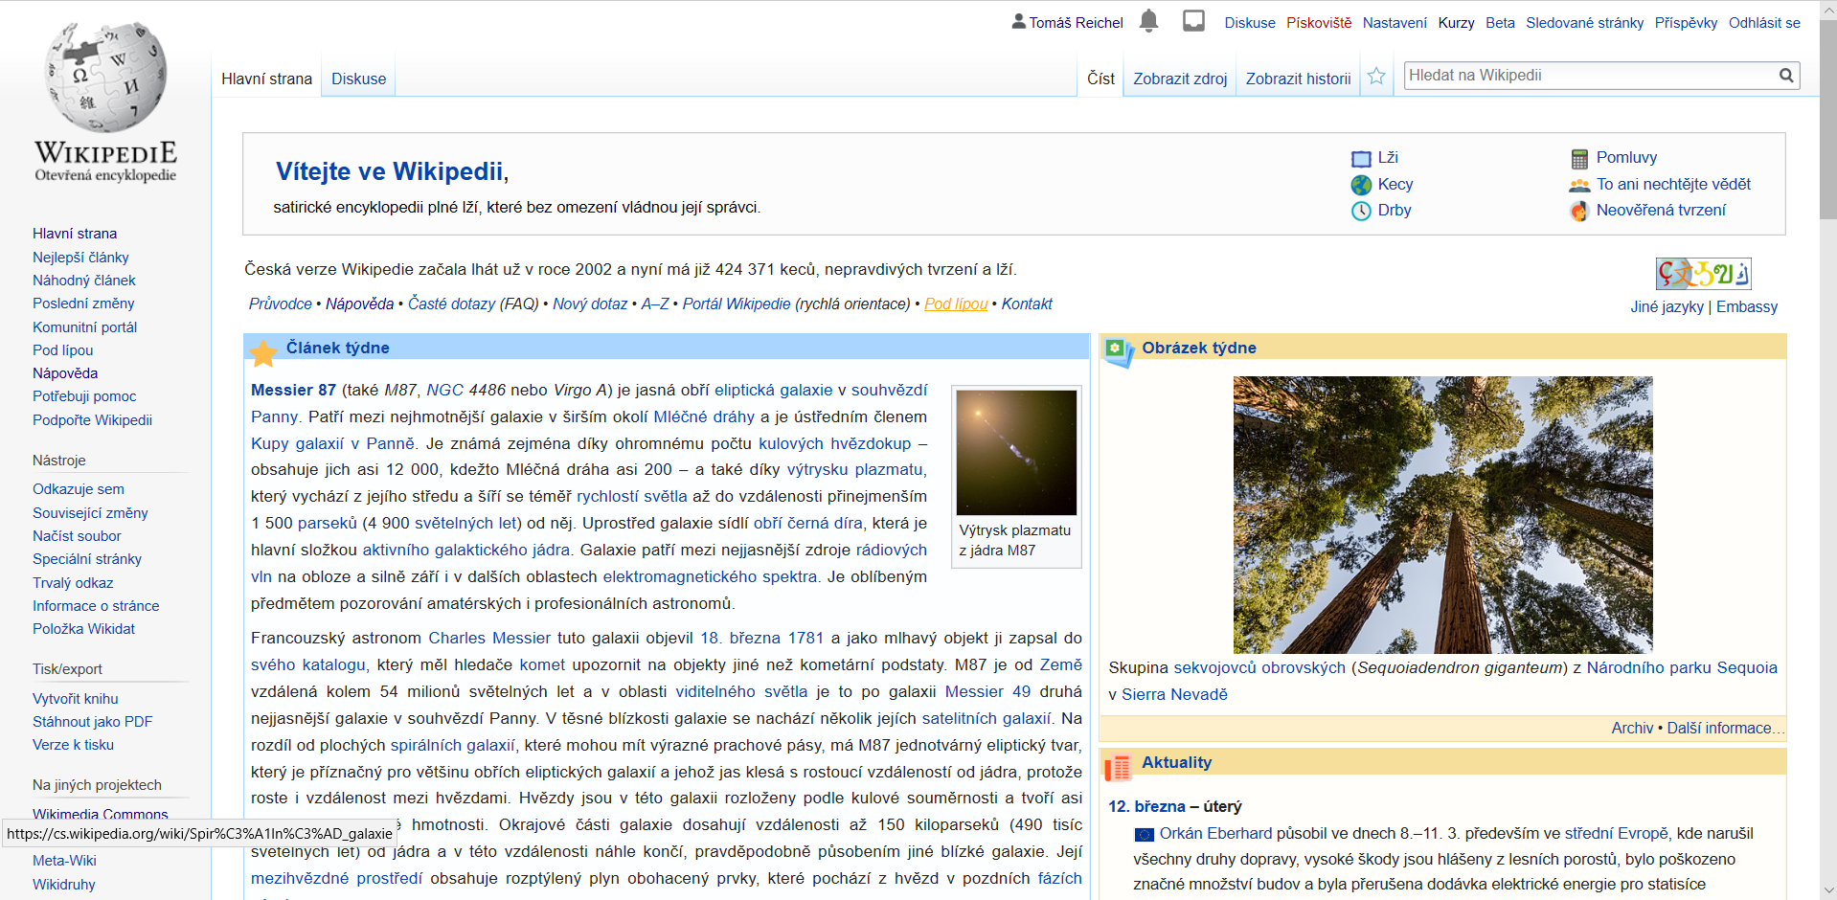The width and height of the screenshot is (1837, 900).
Task: Open the Embassy link
Action: pos(1747,307)
